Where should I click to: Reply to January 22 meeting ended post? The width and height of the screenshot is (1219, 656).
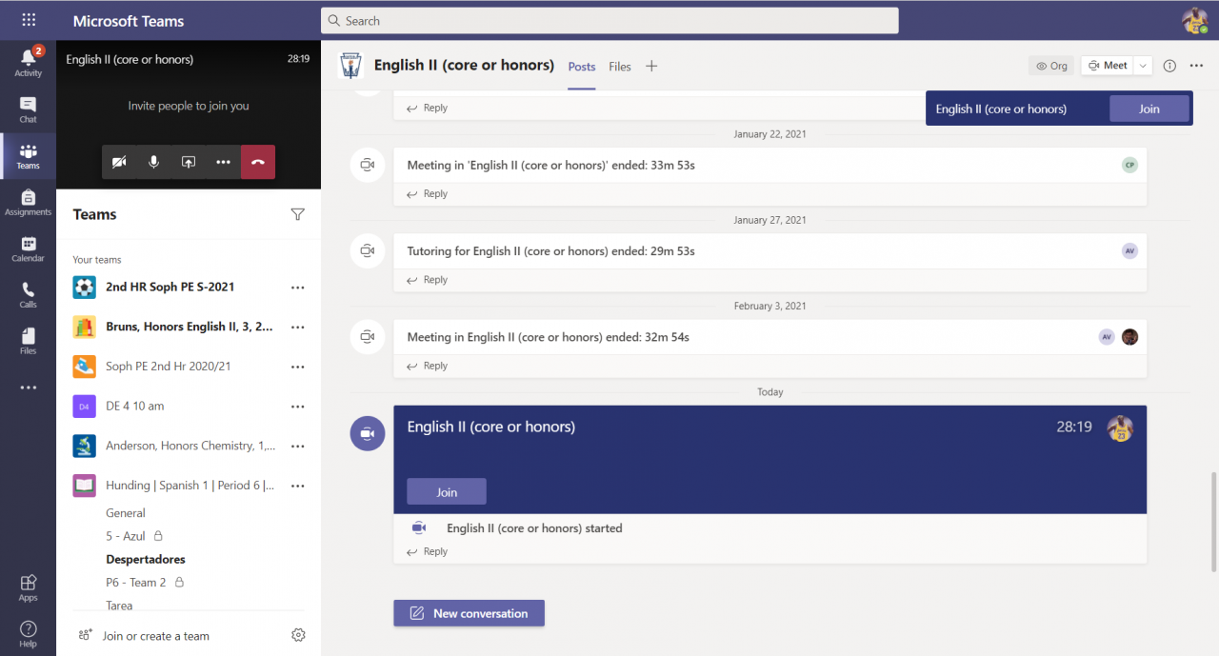428,194
